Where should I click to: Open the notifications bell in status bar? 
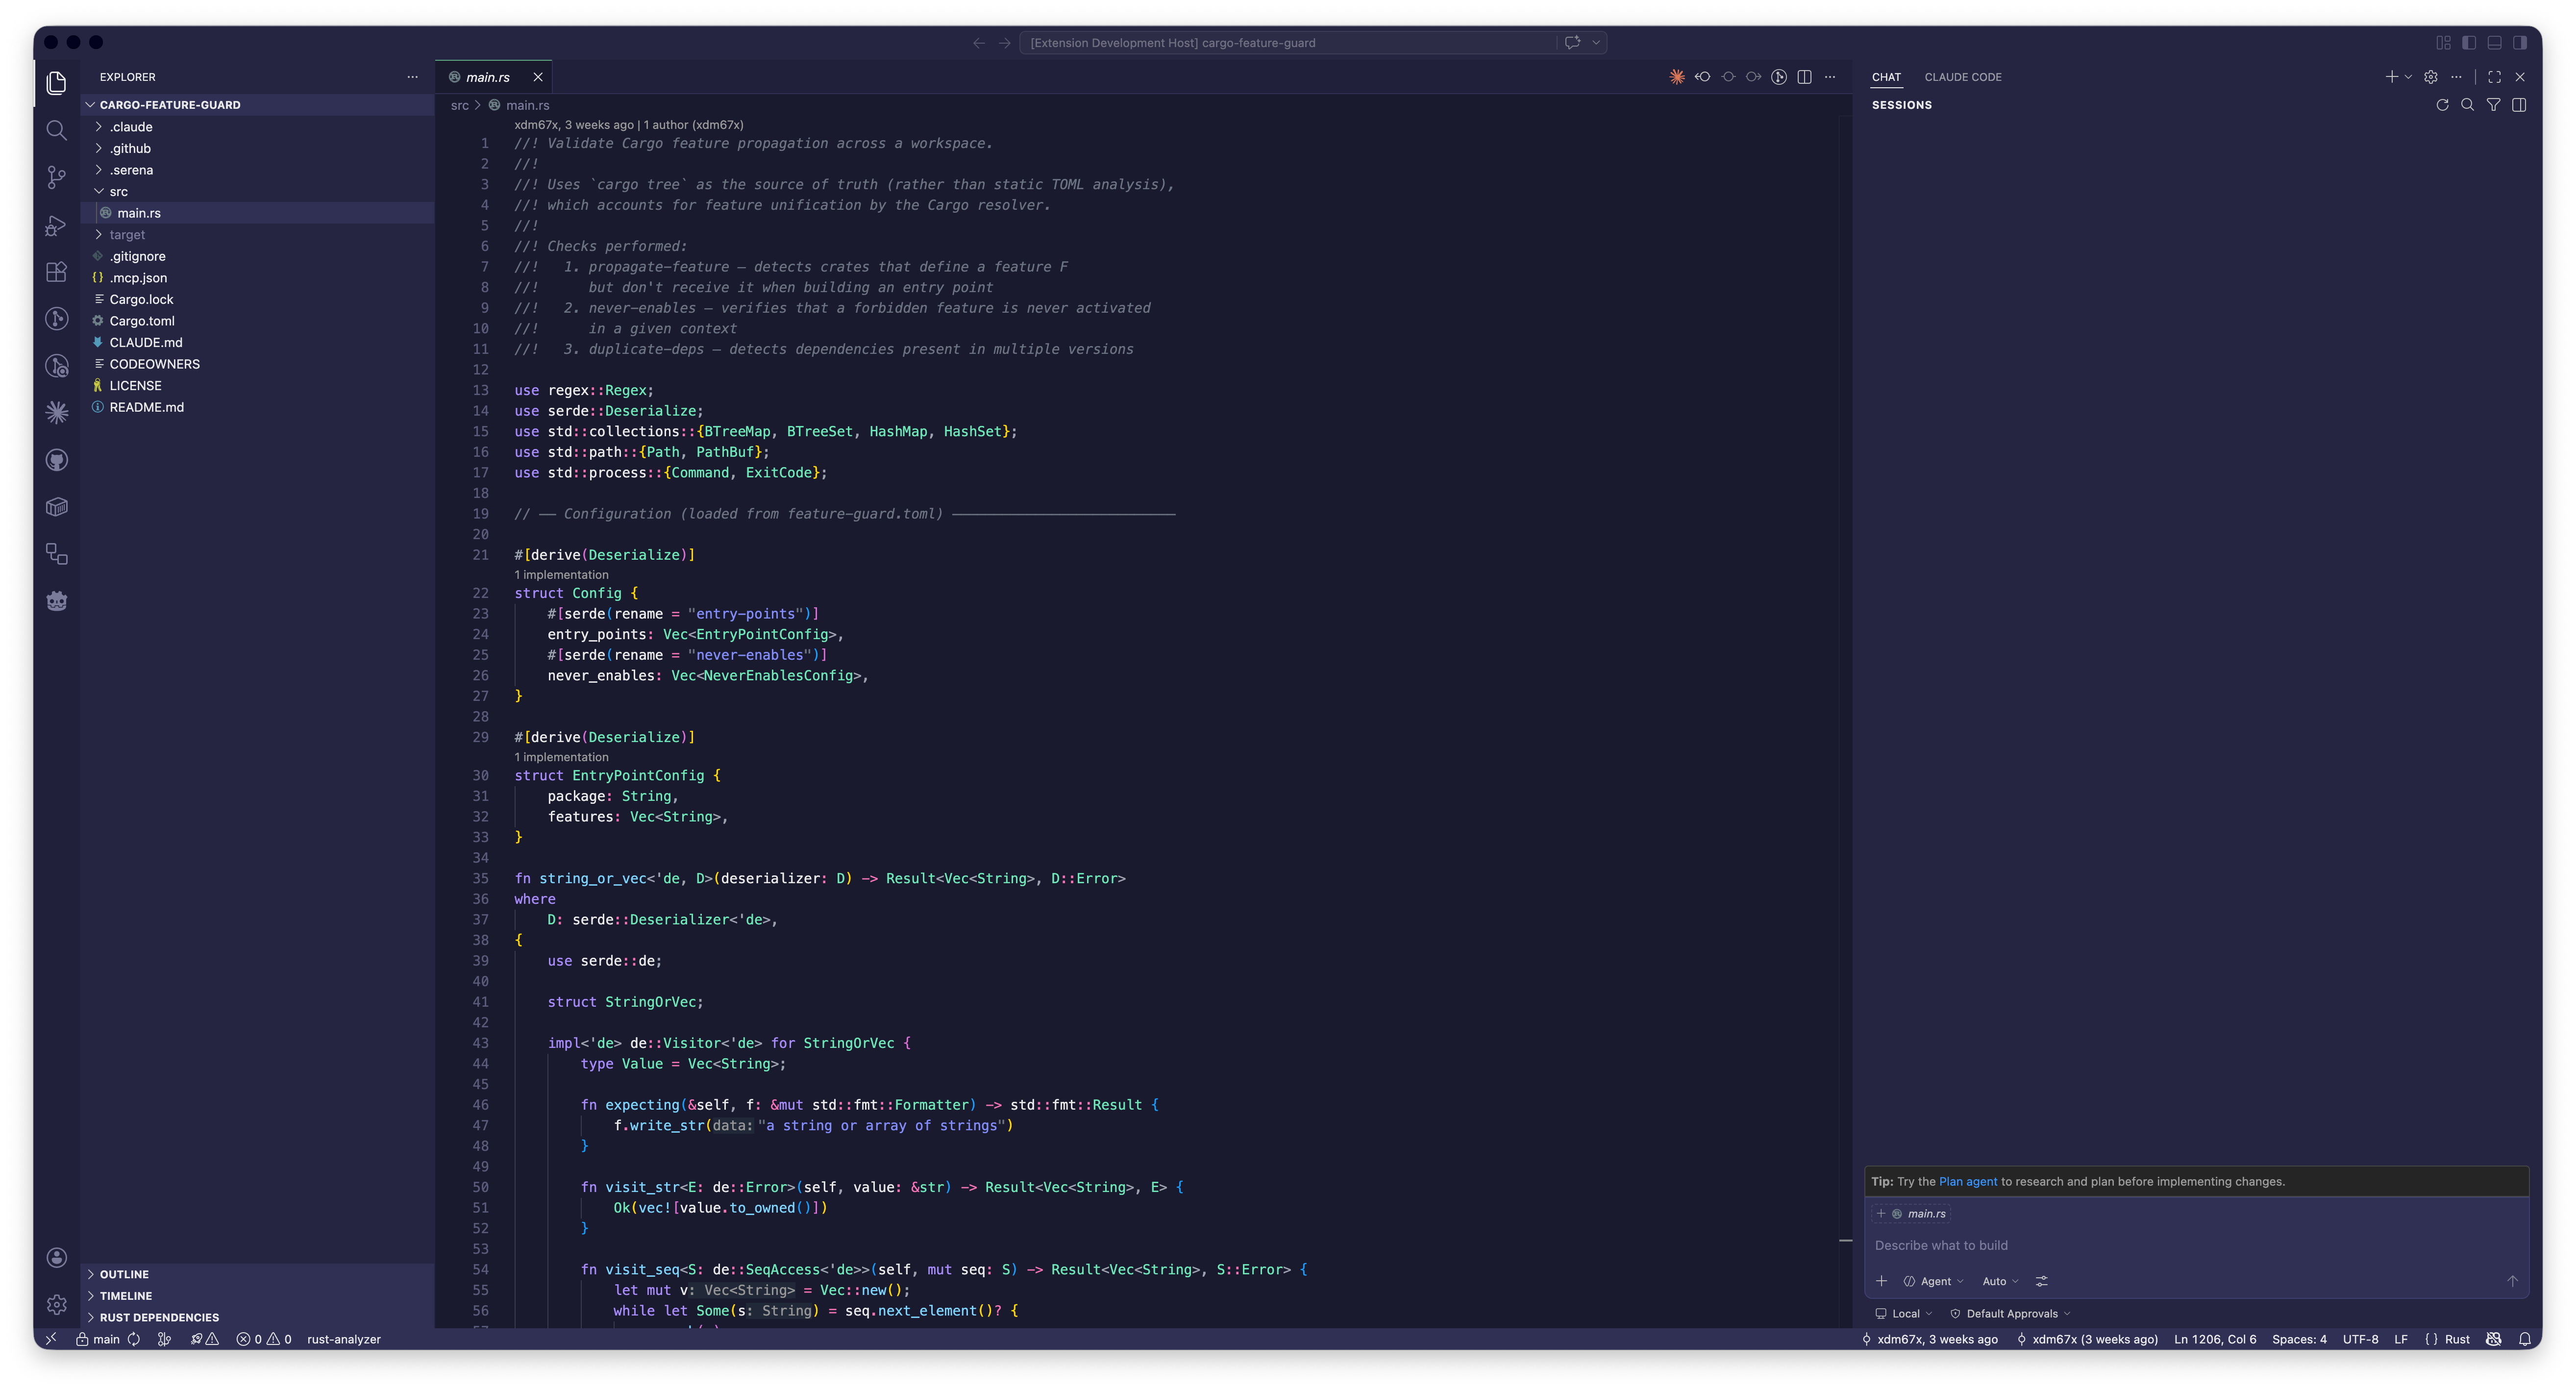pyautogui.click(x=2525, y=1339)
